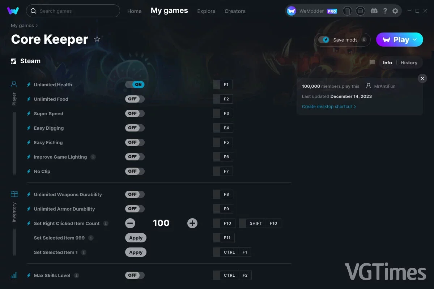Select the Inventory category chest icon
The image size is (434, 289).
pyautogui.click(x=14, y=194)
